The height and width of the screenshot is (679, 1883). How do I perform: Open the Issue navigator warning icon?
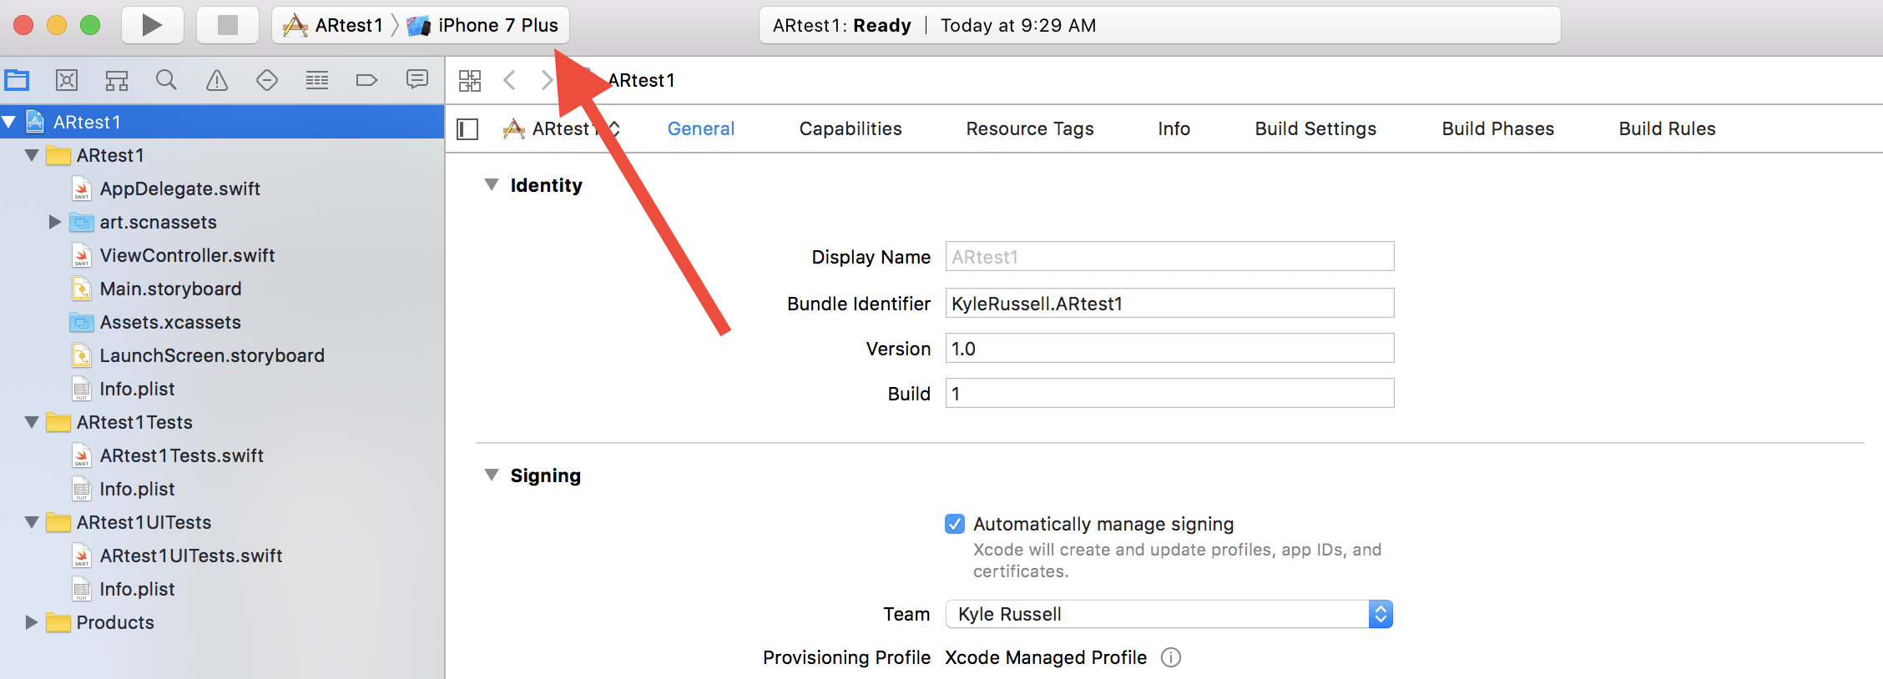[217, 80]
